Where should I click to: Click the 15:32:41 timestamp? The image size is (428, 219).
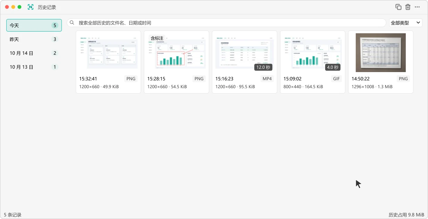point(88,79)
